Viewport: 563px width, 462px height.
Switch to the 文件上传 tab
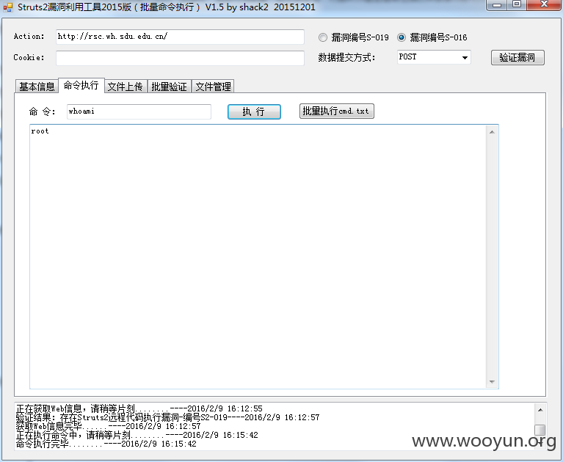[126, 87]
